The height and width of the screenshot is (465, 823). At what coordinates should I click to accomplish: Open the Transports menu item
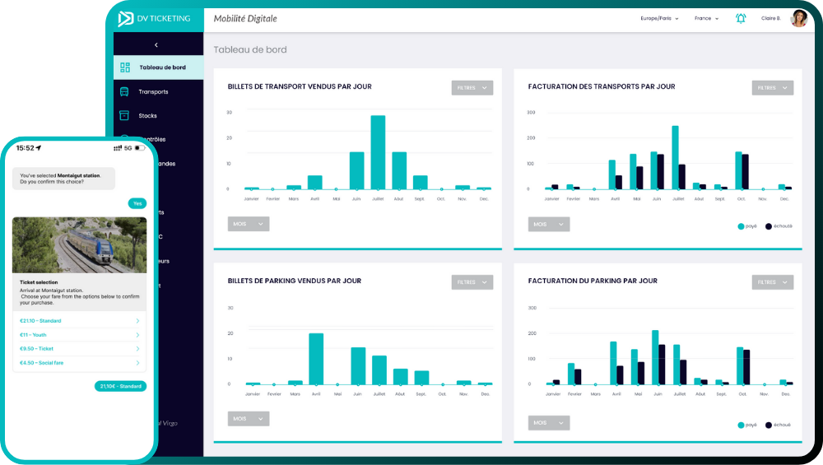tap(153, 91)
